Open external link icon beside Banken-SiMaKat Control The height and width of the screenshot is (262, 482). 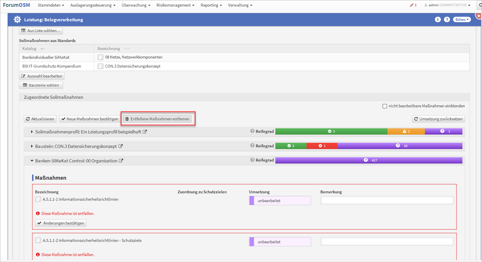point(121,161)
